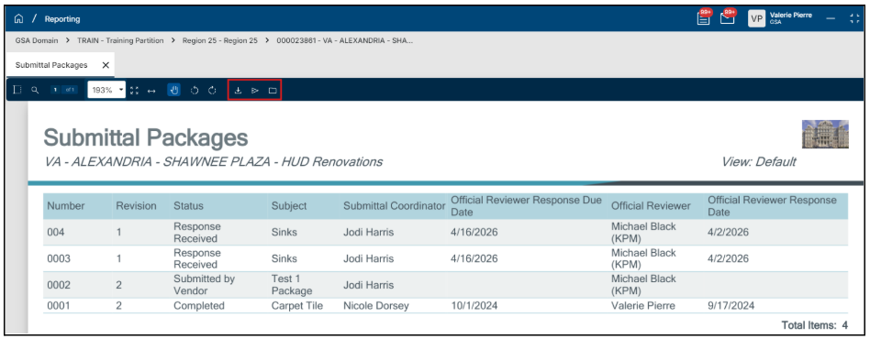870x339 pixels.
Task: Click the Number column header
Action: pyautogui.click(x=65, y=206)
